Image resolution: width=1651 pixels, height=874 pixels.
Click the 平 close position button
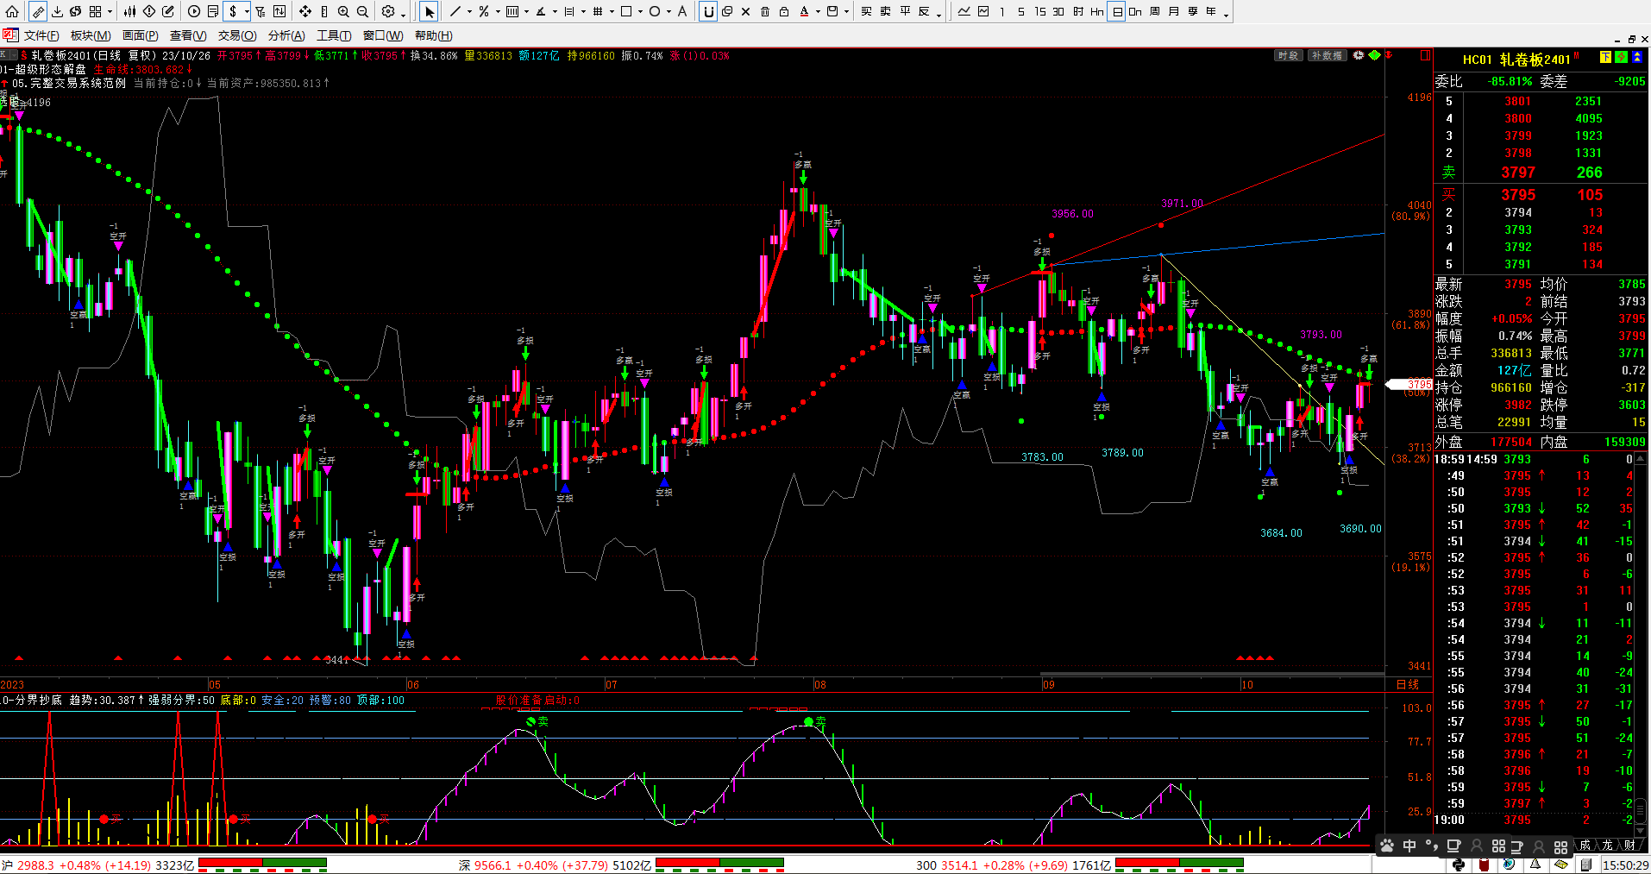[x=905, y=11]
